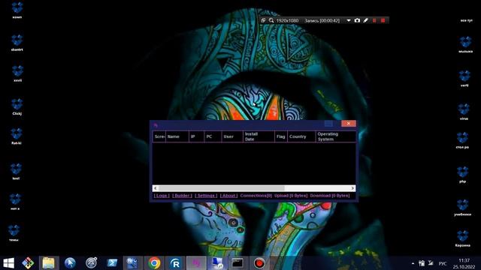Show hidden system tray icons

coord(413,263)
